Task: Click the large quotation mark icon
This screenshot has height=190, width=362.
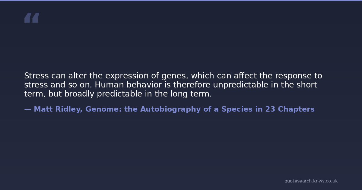Action: (32, 18)
